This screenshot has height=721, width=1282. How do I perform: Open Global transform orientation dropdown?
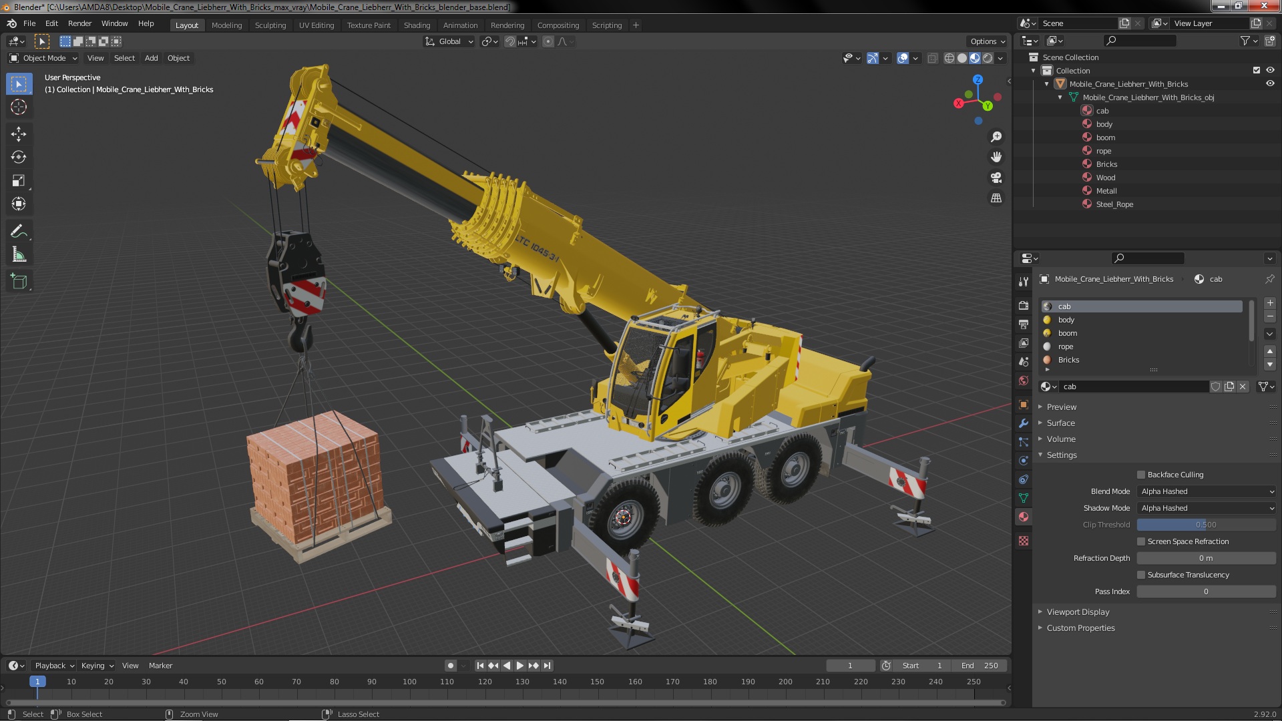coord(449,41)
